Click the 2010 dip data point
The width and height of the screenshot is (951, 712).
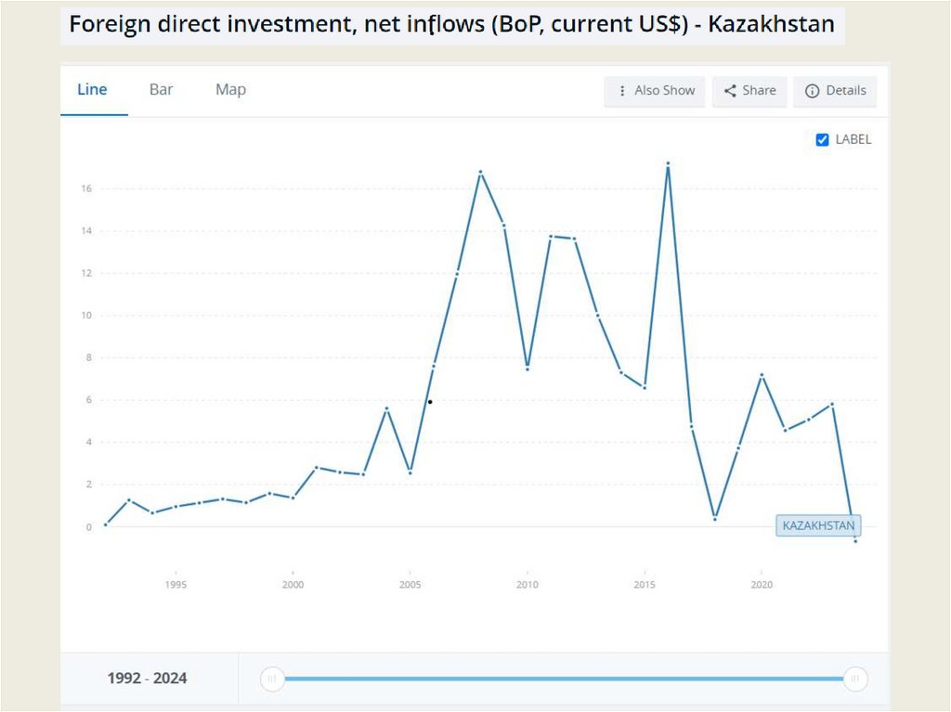tap(528, 369)
